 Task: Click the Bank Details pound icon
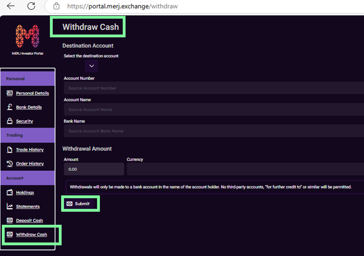tap(10, 107)
